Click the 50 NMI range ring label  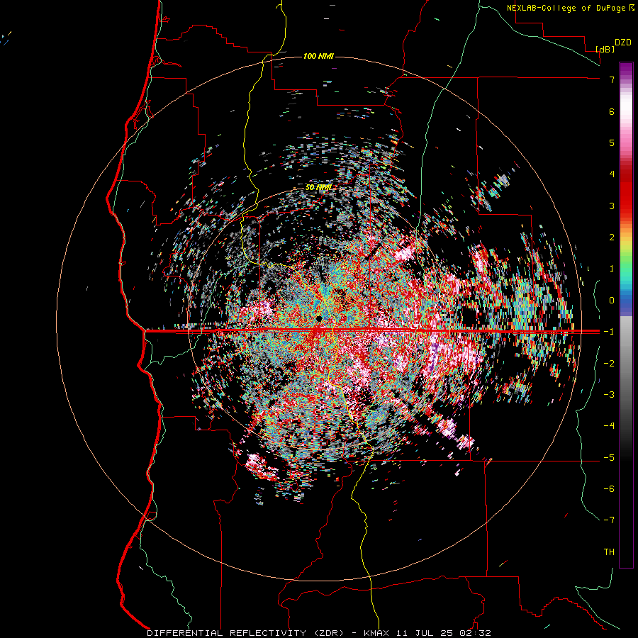(x=318, y=187)
